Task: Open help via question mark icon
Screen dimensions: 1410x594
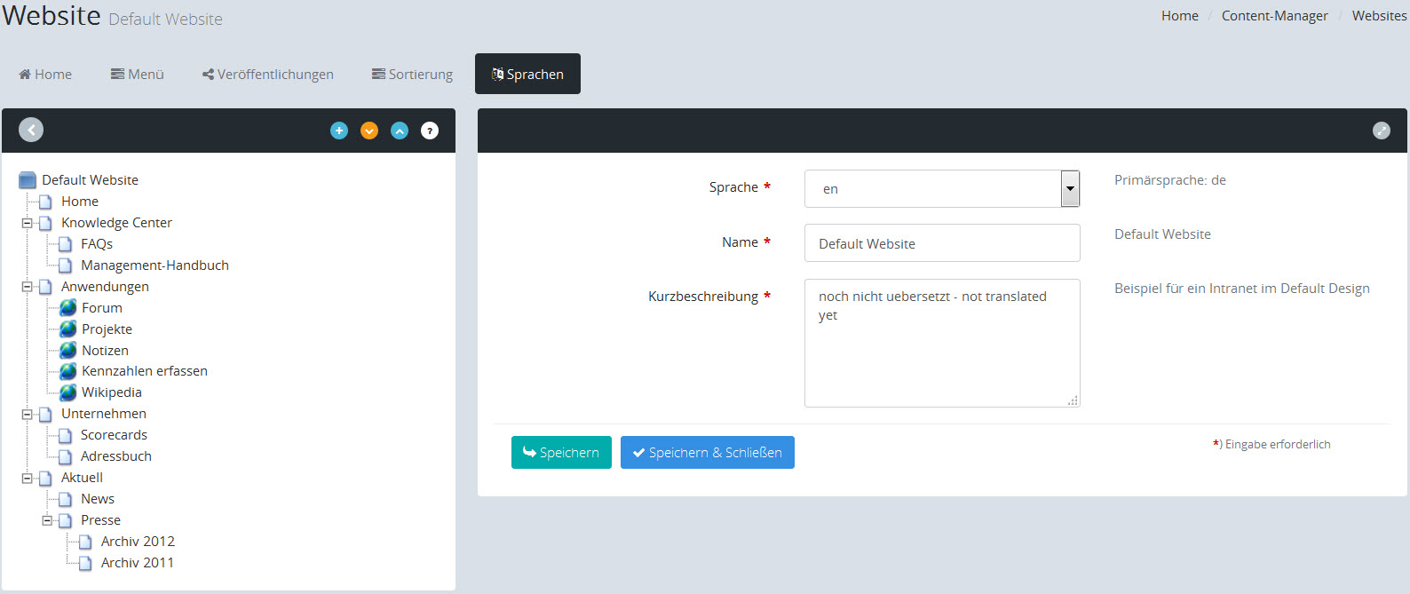Action: (x=430, y=131)
